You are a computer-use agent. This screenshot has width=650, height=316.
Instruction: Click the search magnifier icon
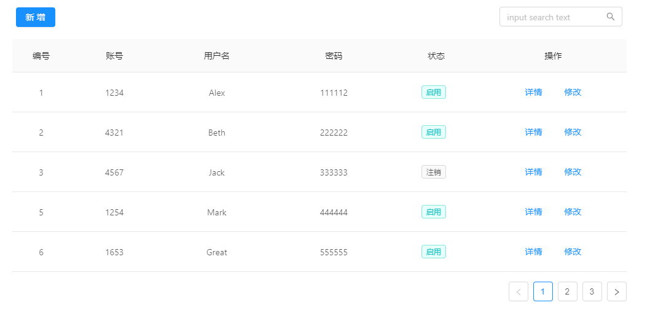coord(611,17)
